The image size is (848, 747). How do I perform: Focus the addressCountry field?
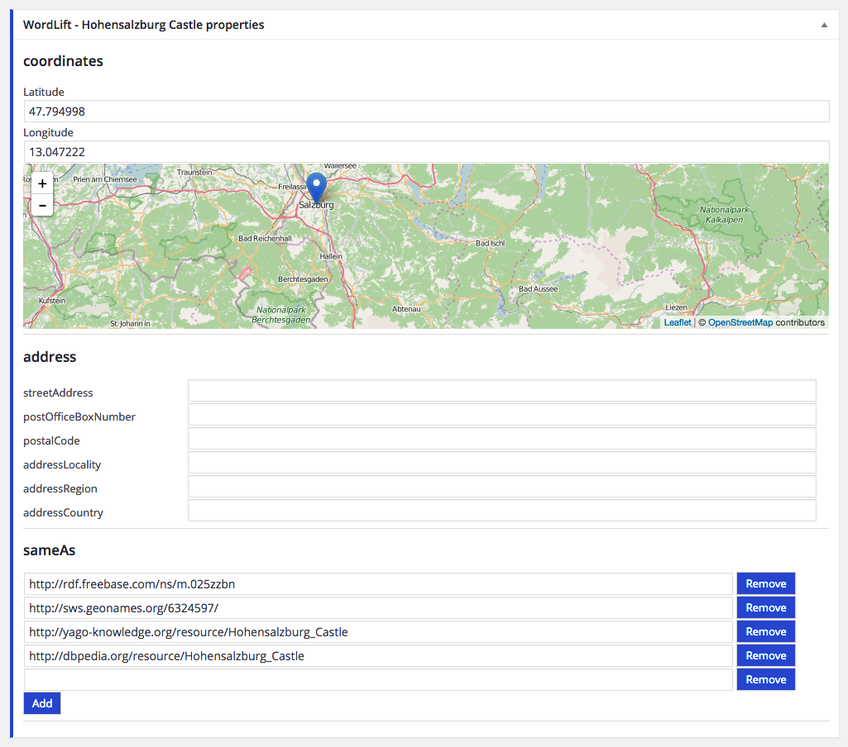501,511
